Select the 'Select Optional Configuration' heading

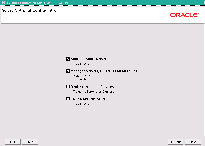(30, 10)
